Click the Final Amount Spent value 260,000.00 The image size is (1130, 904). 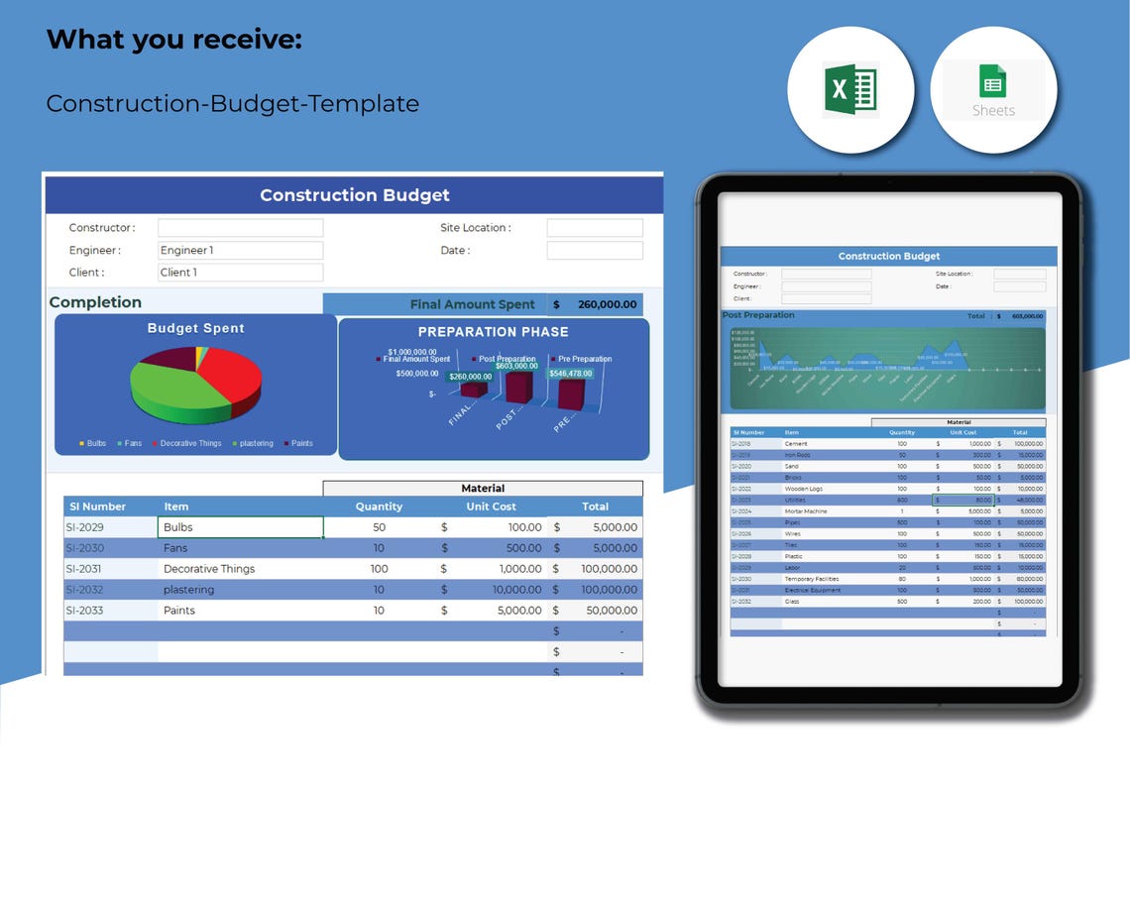point(607,304)
